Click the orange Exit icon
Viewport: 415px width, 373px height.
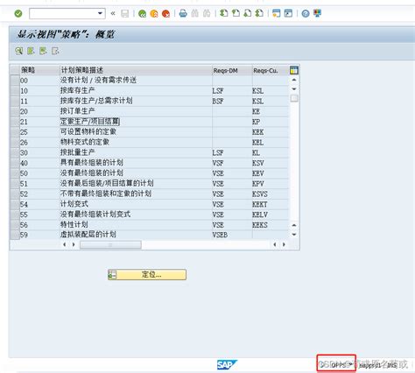(x=154, y=13)
